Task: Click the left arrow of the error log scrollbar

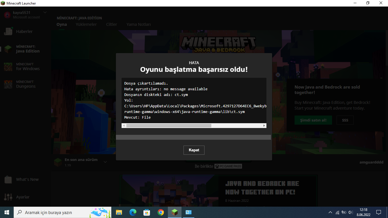Action: (x=124, y=125)
